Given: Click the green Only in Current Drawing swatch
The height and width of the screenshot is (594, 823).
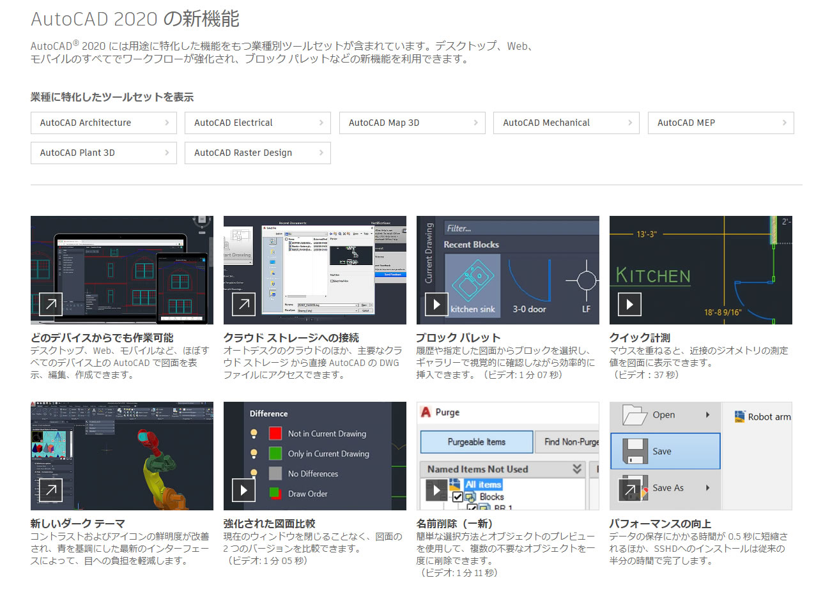Looking at the screenshot, I should click(x=275, y=453).
